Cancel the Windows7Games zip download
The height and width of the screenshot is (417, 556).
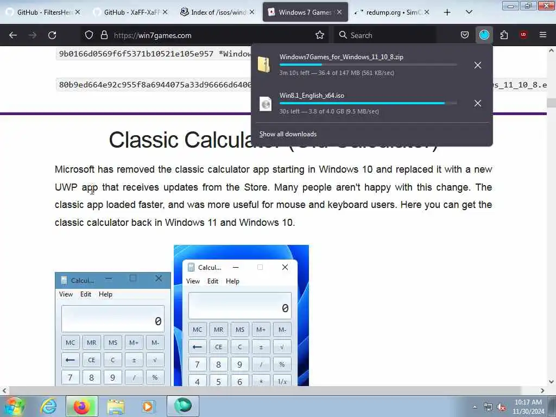[478, 65]
